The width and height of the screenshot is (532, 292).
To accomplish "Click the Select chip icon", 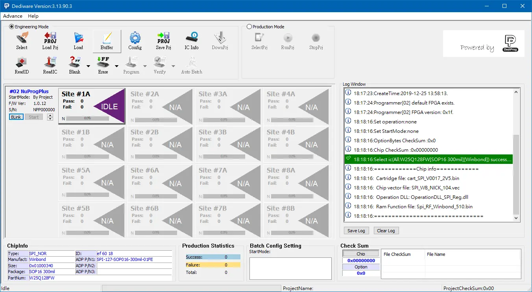I will (x=22, y=41).
